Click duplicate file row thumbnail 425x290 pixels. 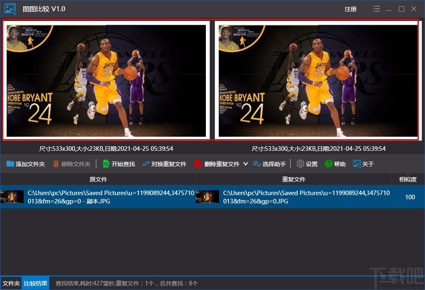[x=208, y=197]
